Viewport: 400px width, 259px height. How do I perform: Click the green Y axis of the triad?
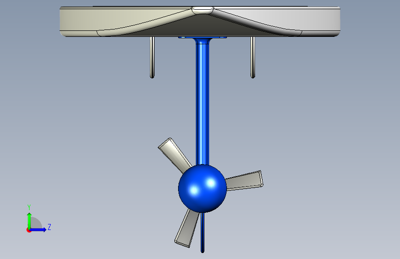point(30,220)
